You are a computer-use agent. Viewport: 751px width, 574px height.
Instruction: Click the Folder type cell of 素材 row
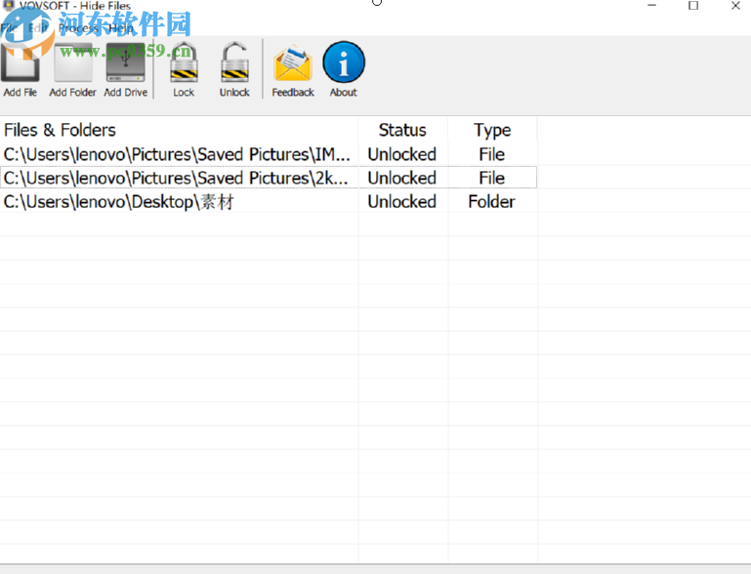(491, 201)
